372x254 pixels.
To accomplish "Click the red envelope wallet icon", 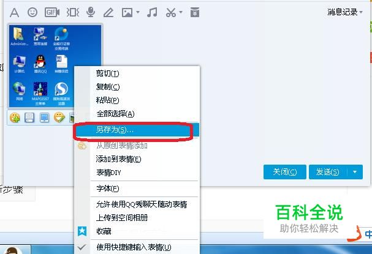I will 194,12.
